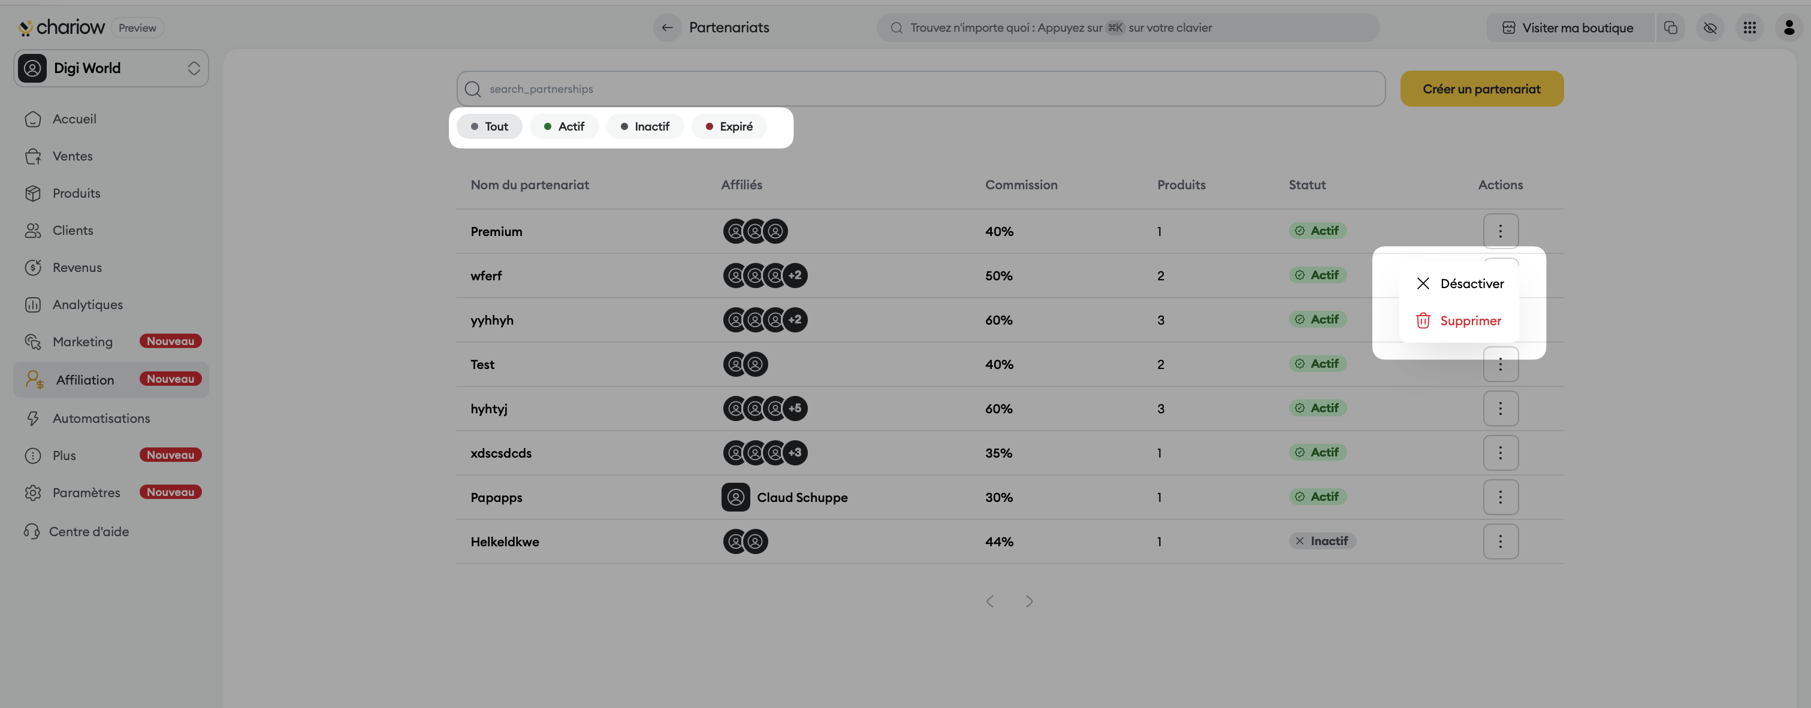The height and width of the screenshot is (708, 1811).
Task: Open actions menu for Helkeldkwe row
Action: pos(1500,541)
